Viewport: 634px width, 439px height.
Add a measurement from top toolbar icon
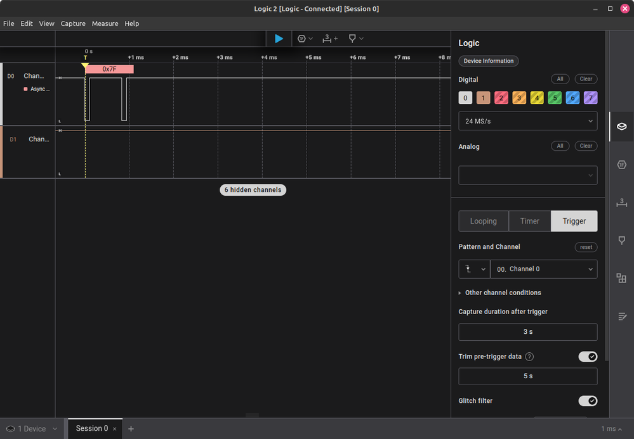click(329, 39)
